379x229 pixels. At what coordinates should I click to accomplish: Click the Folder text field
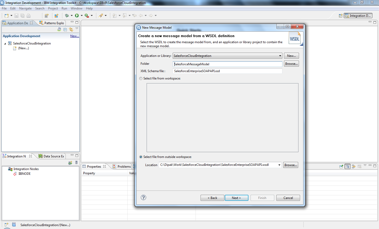pyautogui.click(x=227, y=64)
